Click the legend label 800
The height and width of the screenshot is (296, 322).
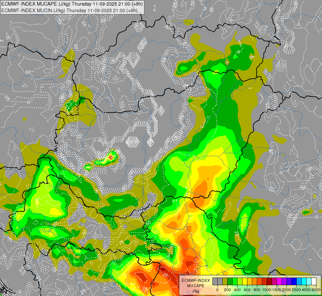[257, 290]
